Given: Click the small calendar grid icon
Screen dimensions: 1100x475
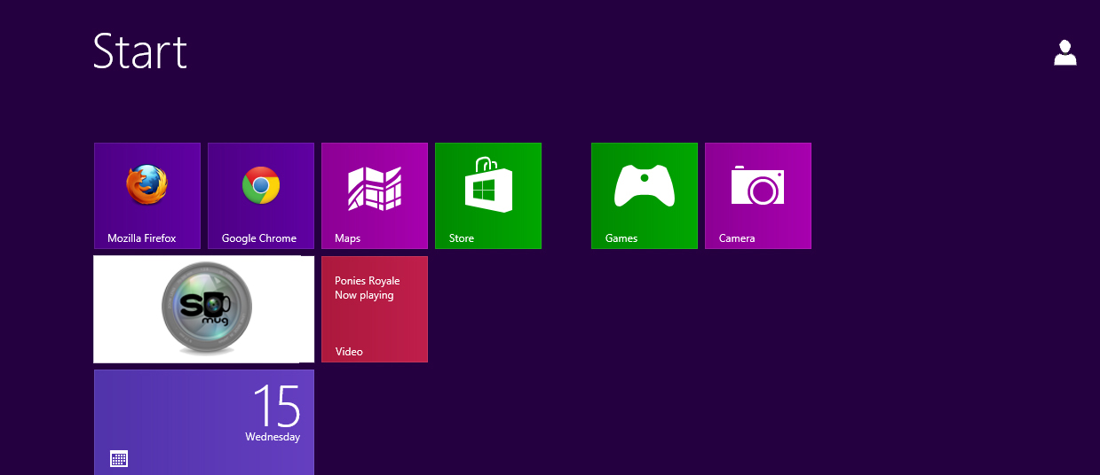Looking at the screenshot, I should [119, 458].
